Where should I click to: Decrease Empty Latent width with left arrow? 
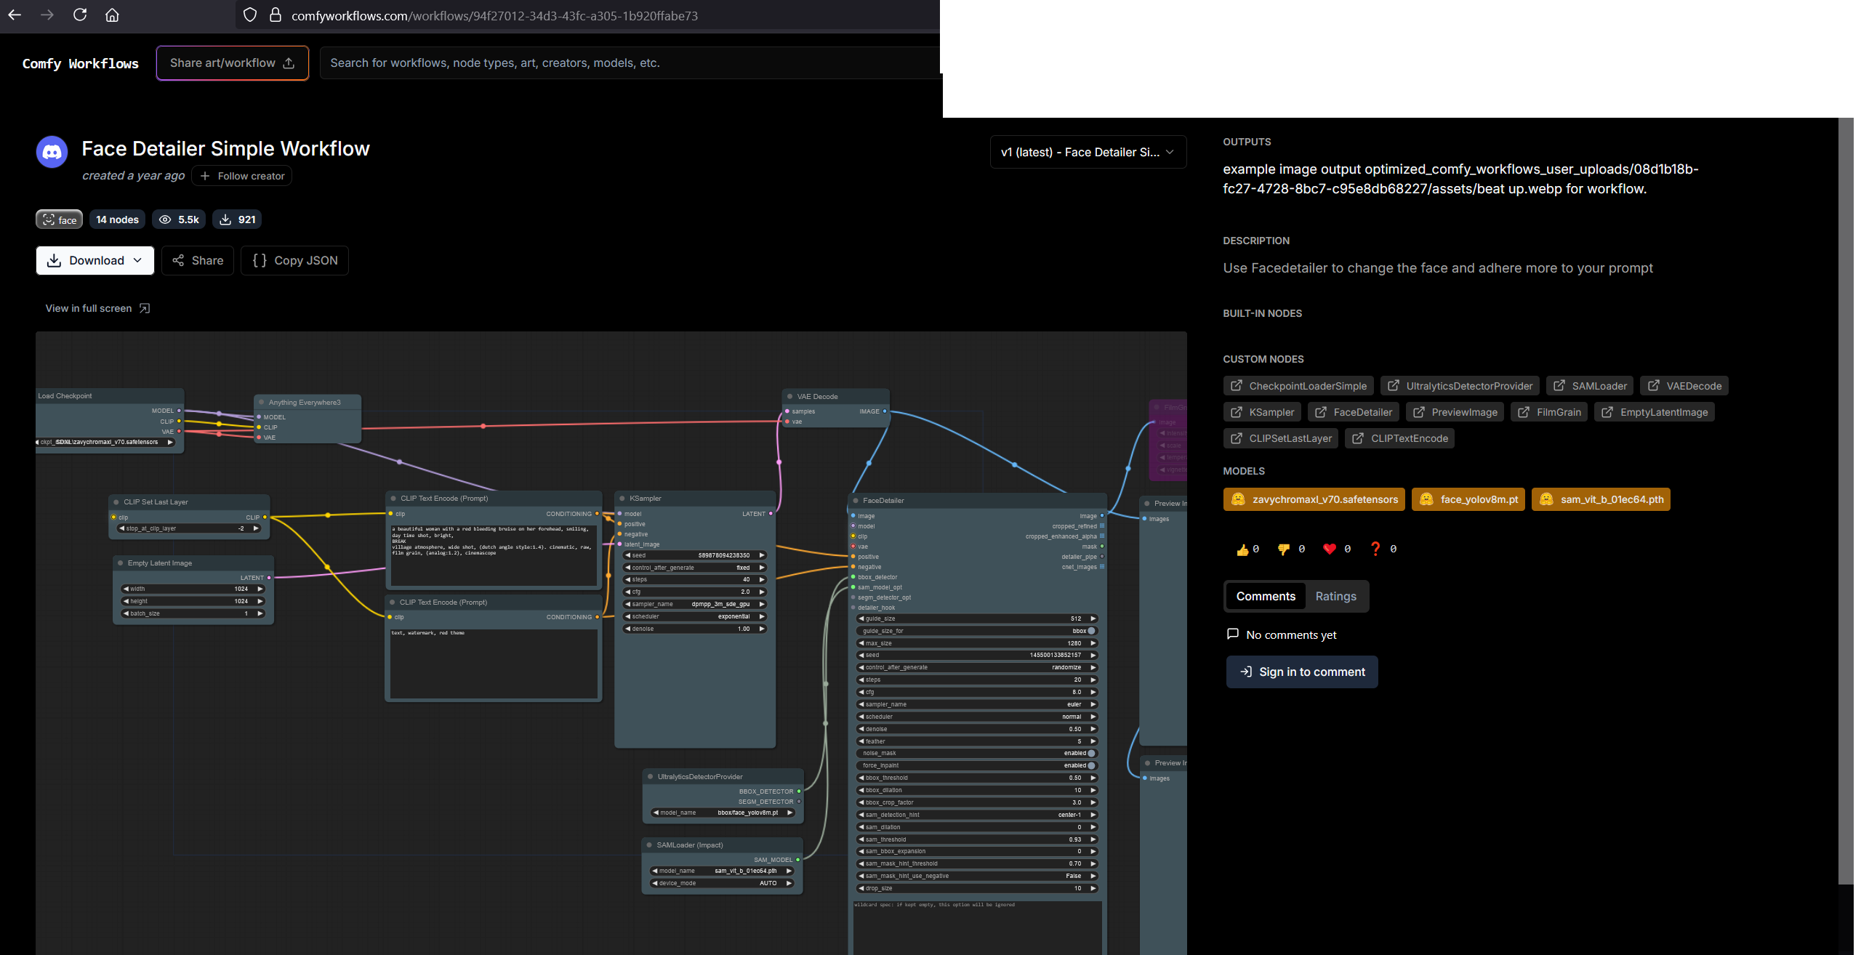click(126, 589)
